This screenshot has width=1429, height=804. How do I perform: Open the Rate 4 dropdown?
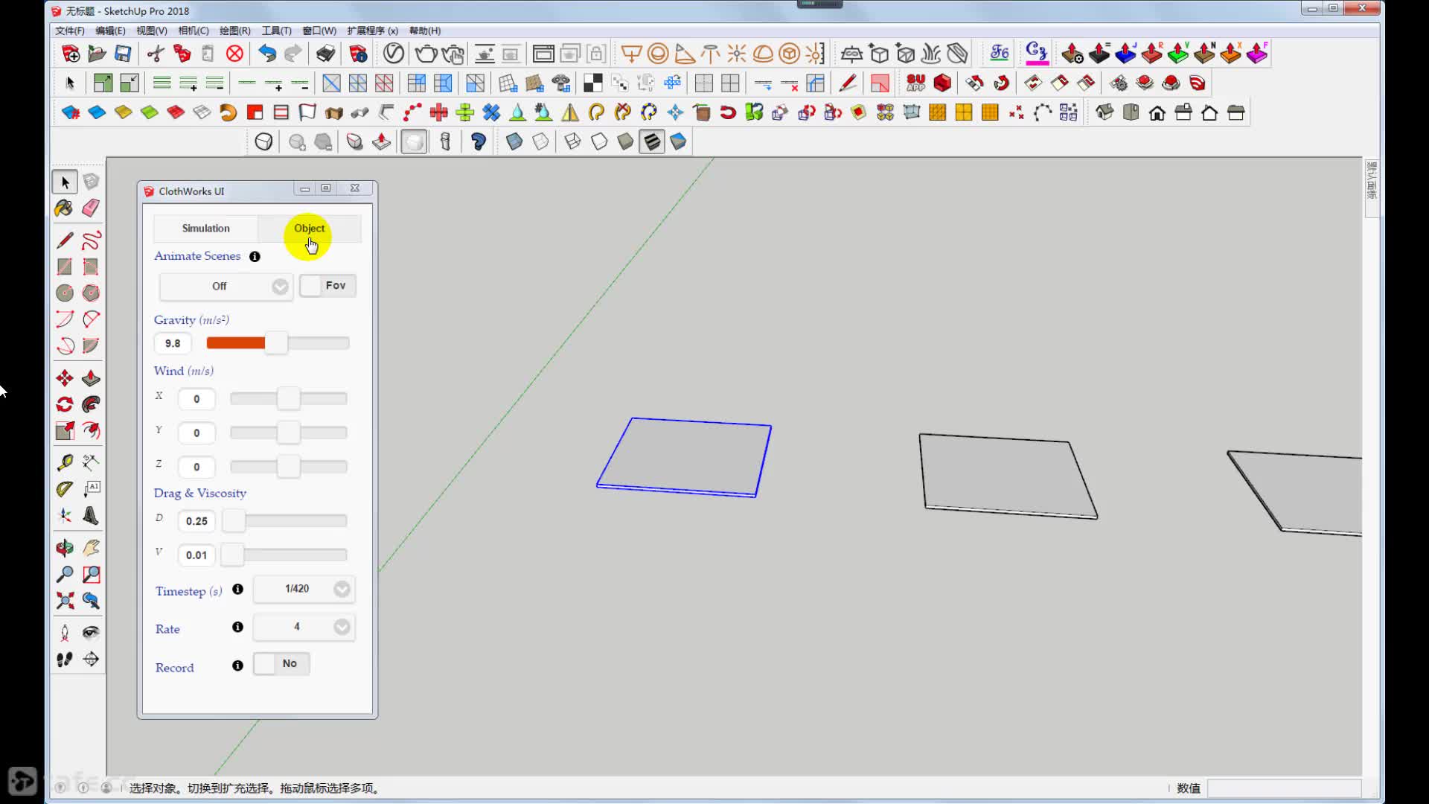[x=304, y=627]
